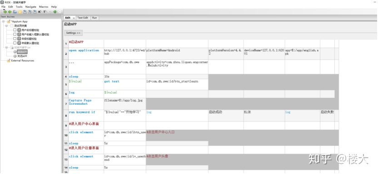
Task: Click the 'open application' cell
Action: [x=86, y=53]
